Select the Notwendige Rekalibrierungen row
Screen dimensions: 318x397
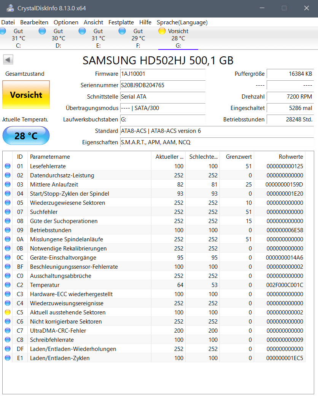click(x=154, y=249)
